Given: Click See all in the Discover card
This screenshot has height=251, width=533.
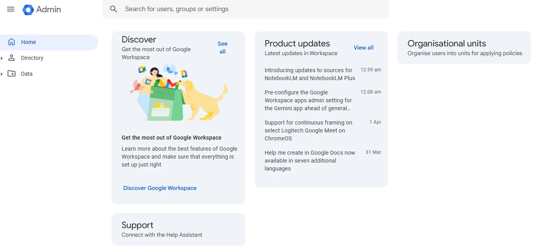Looking at the screenshot, I should pos(222,48).
